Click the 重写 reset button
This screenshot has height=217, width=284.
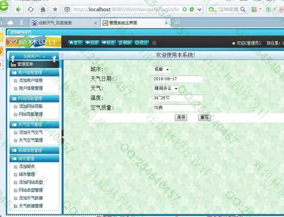click(x=204, y=117)
